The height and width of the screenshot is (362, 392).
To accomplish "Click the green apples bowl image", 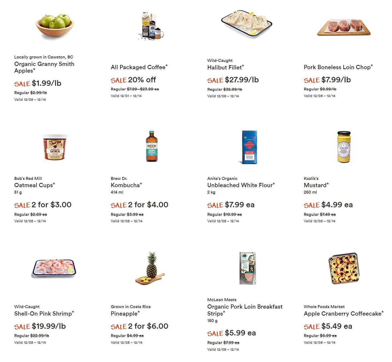I will click(x=55, y=25).
